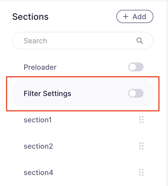Click the white knob of Filter Settings switch
This screenshot has height=186, width=168.
point(133,94)
